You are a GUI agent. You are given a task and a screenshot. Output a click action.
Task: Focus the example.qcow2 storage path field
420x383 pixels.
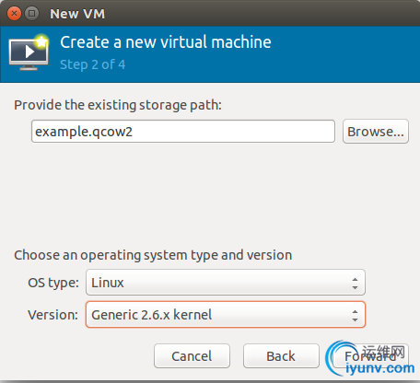[x=183, y=132]
